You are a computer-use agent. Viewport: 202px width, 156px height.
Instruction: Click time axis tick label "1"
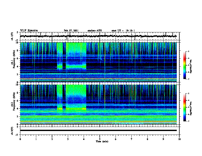(36, 139)
